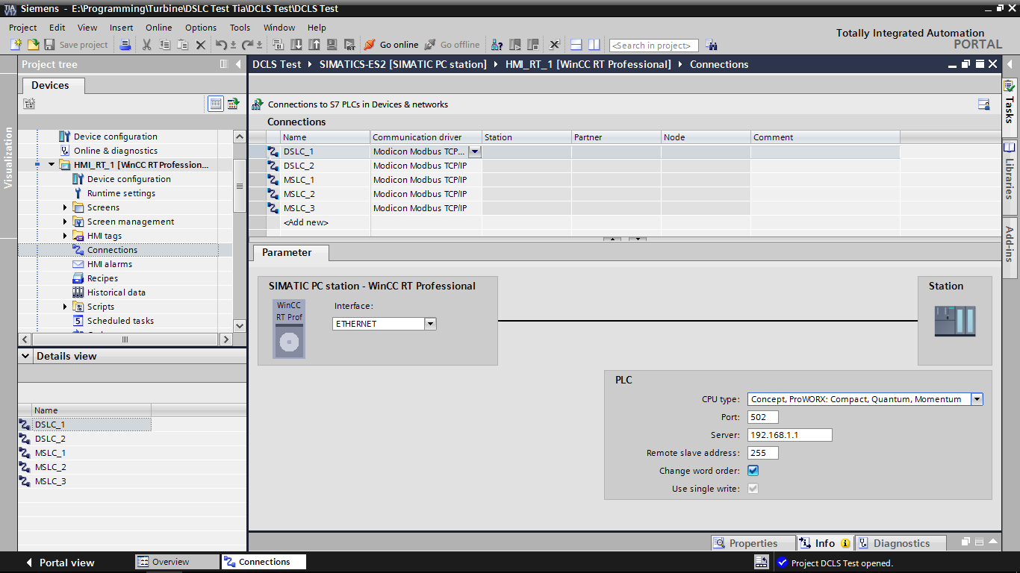This screenshot has width=1020, height=573.
Task: Click the table-with-arrow icon in Project tree toolbar
Action: point(234,104)
